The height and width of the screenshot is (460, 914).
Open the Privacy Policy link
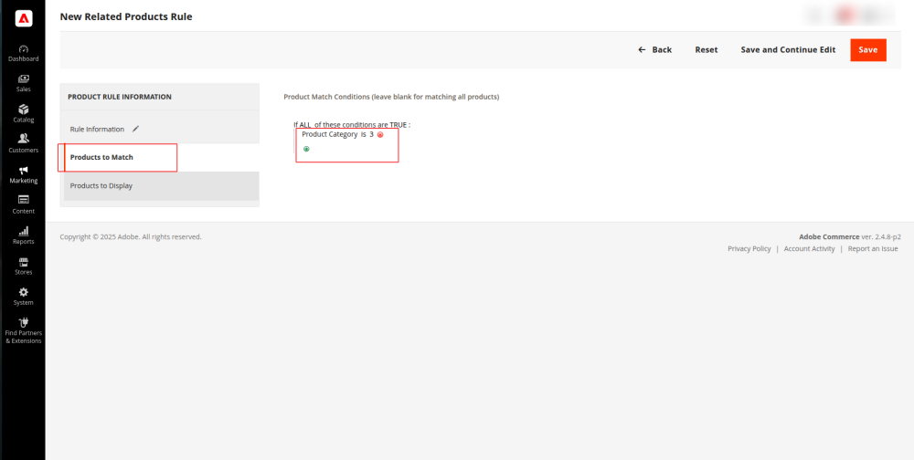(x=749, y=248)
